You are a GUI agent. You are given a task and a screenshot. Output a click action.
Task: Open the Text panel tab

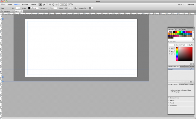(180, 29)
